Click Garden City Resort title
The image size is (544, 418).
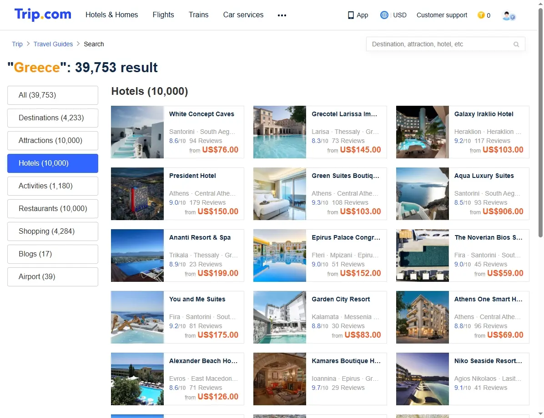341,299
